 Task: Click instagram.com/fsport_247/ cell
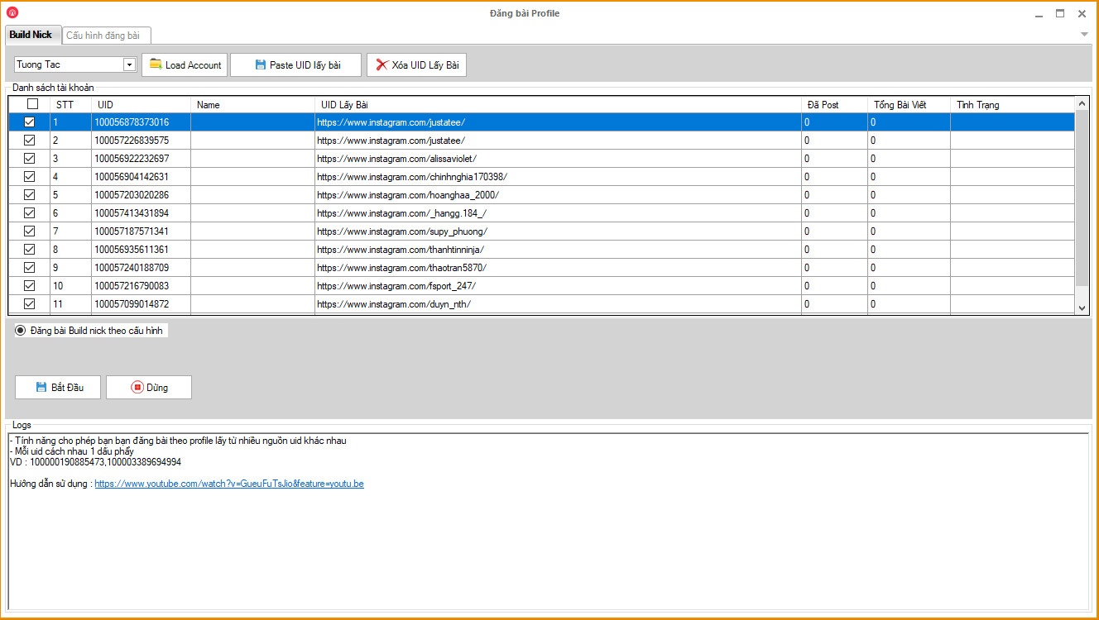(558, 286)
